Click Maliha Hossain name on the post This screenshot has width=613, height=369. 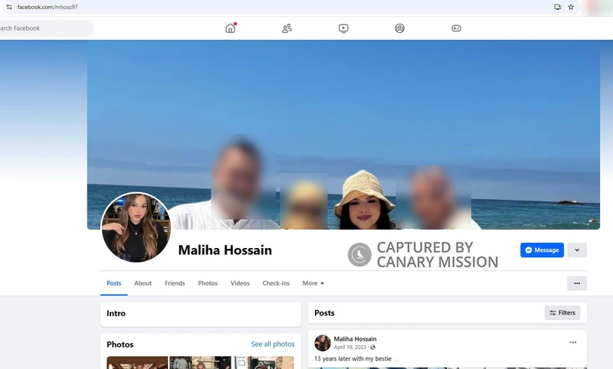click(x=355, y=339)
